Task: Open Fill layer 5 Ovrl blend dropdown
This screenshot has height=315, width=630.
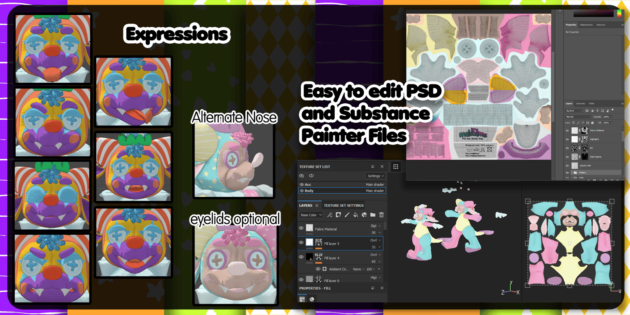Action: (375, 241)
